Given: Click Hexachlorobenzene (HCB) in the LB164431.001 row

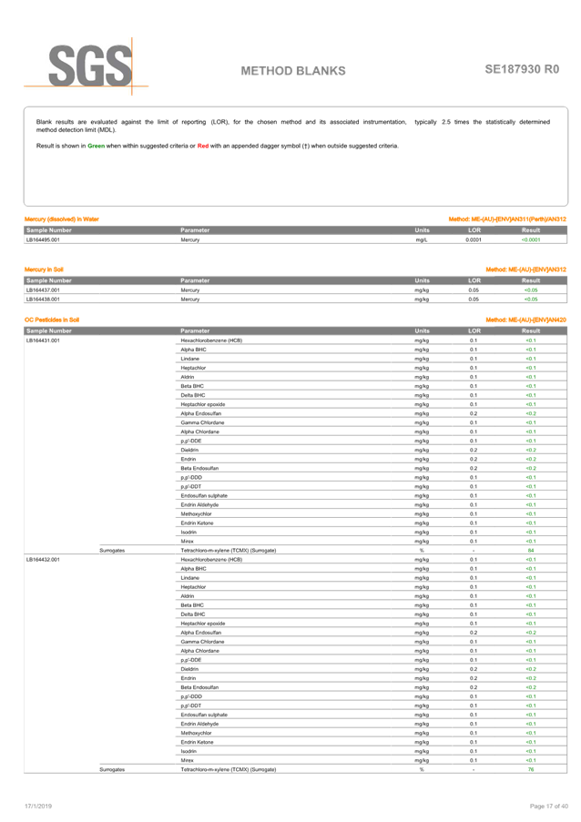Looking at the screenshot, I should click(x=211, y=340).
